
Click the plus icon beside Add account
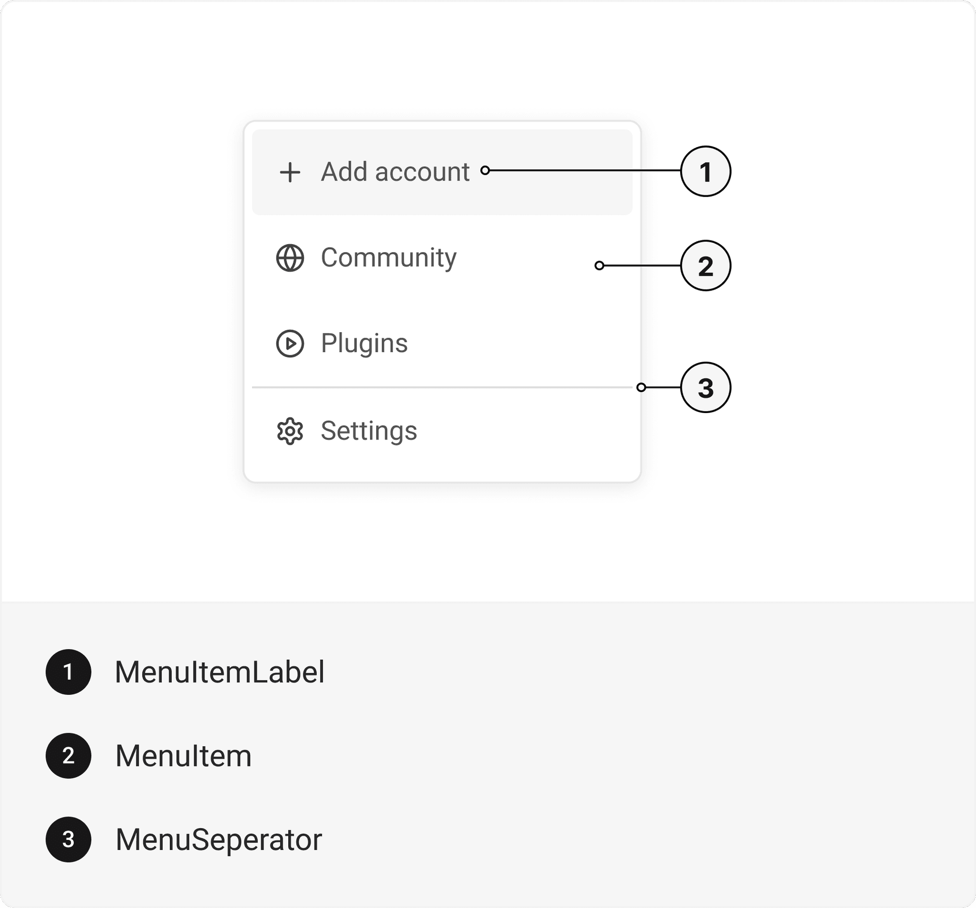[x=290, y=172]
